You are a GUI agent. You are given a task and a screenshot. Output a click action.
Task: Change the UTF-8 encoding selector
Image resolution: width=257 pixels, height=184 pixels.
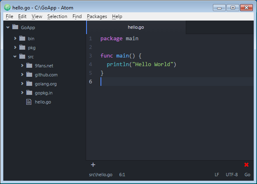pyautogui.click(x=231, y=175)
